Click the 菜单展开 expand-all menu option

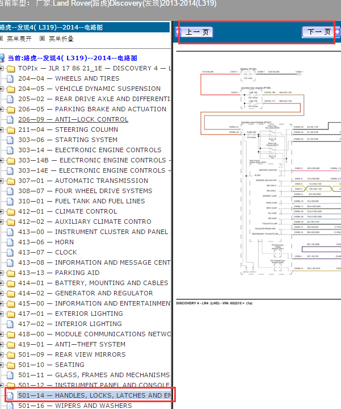[20, 39]
